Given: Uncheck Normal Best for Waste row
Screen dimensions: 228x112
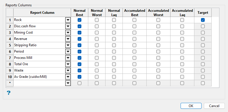Looking at the screenshot, I should 79,70.
